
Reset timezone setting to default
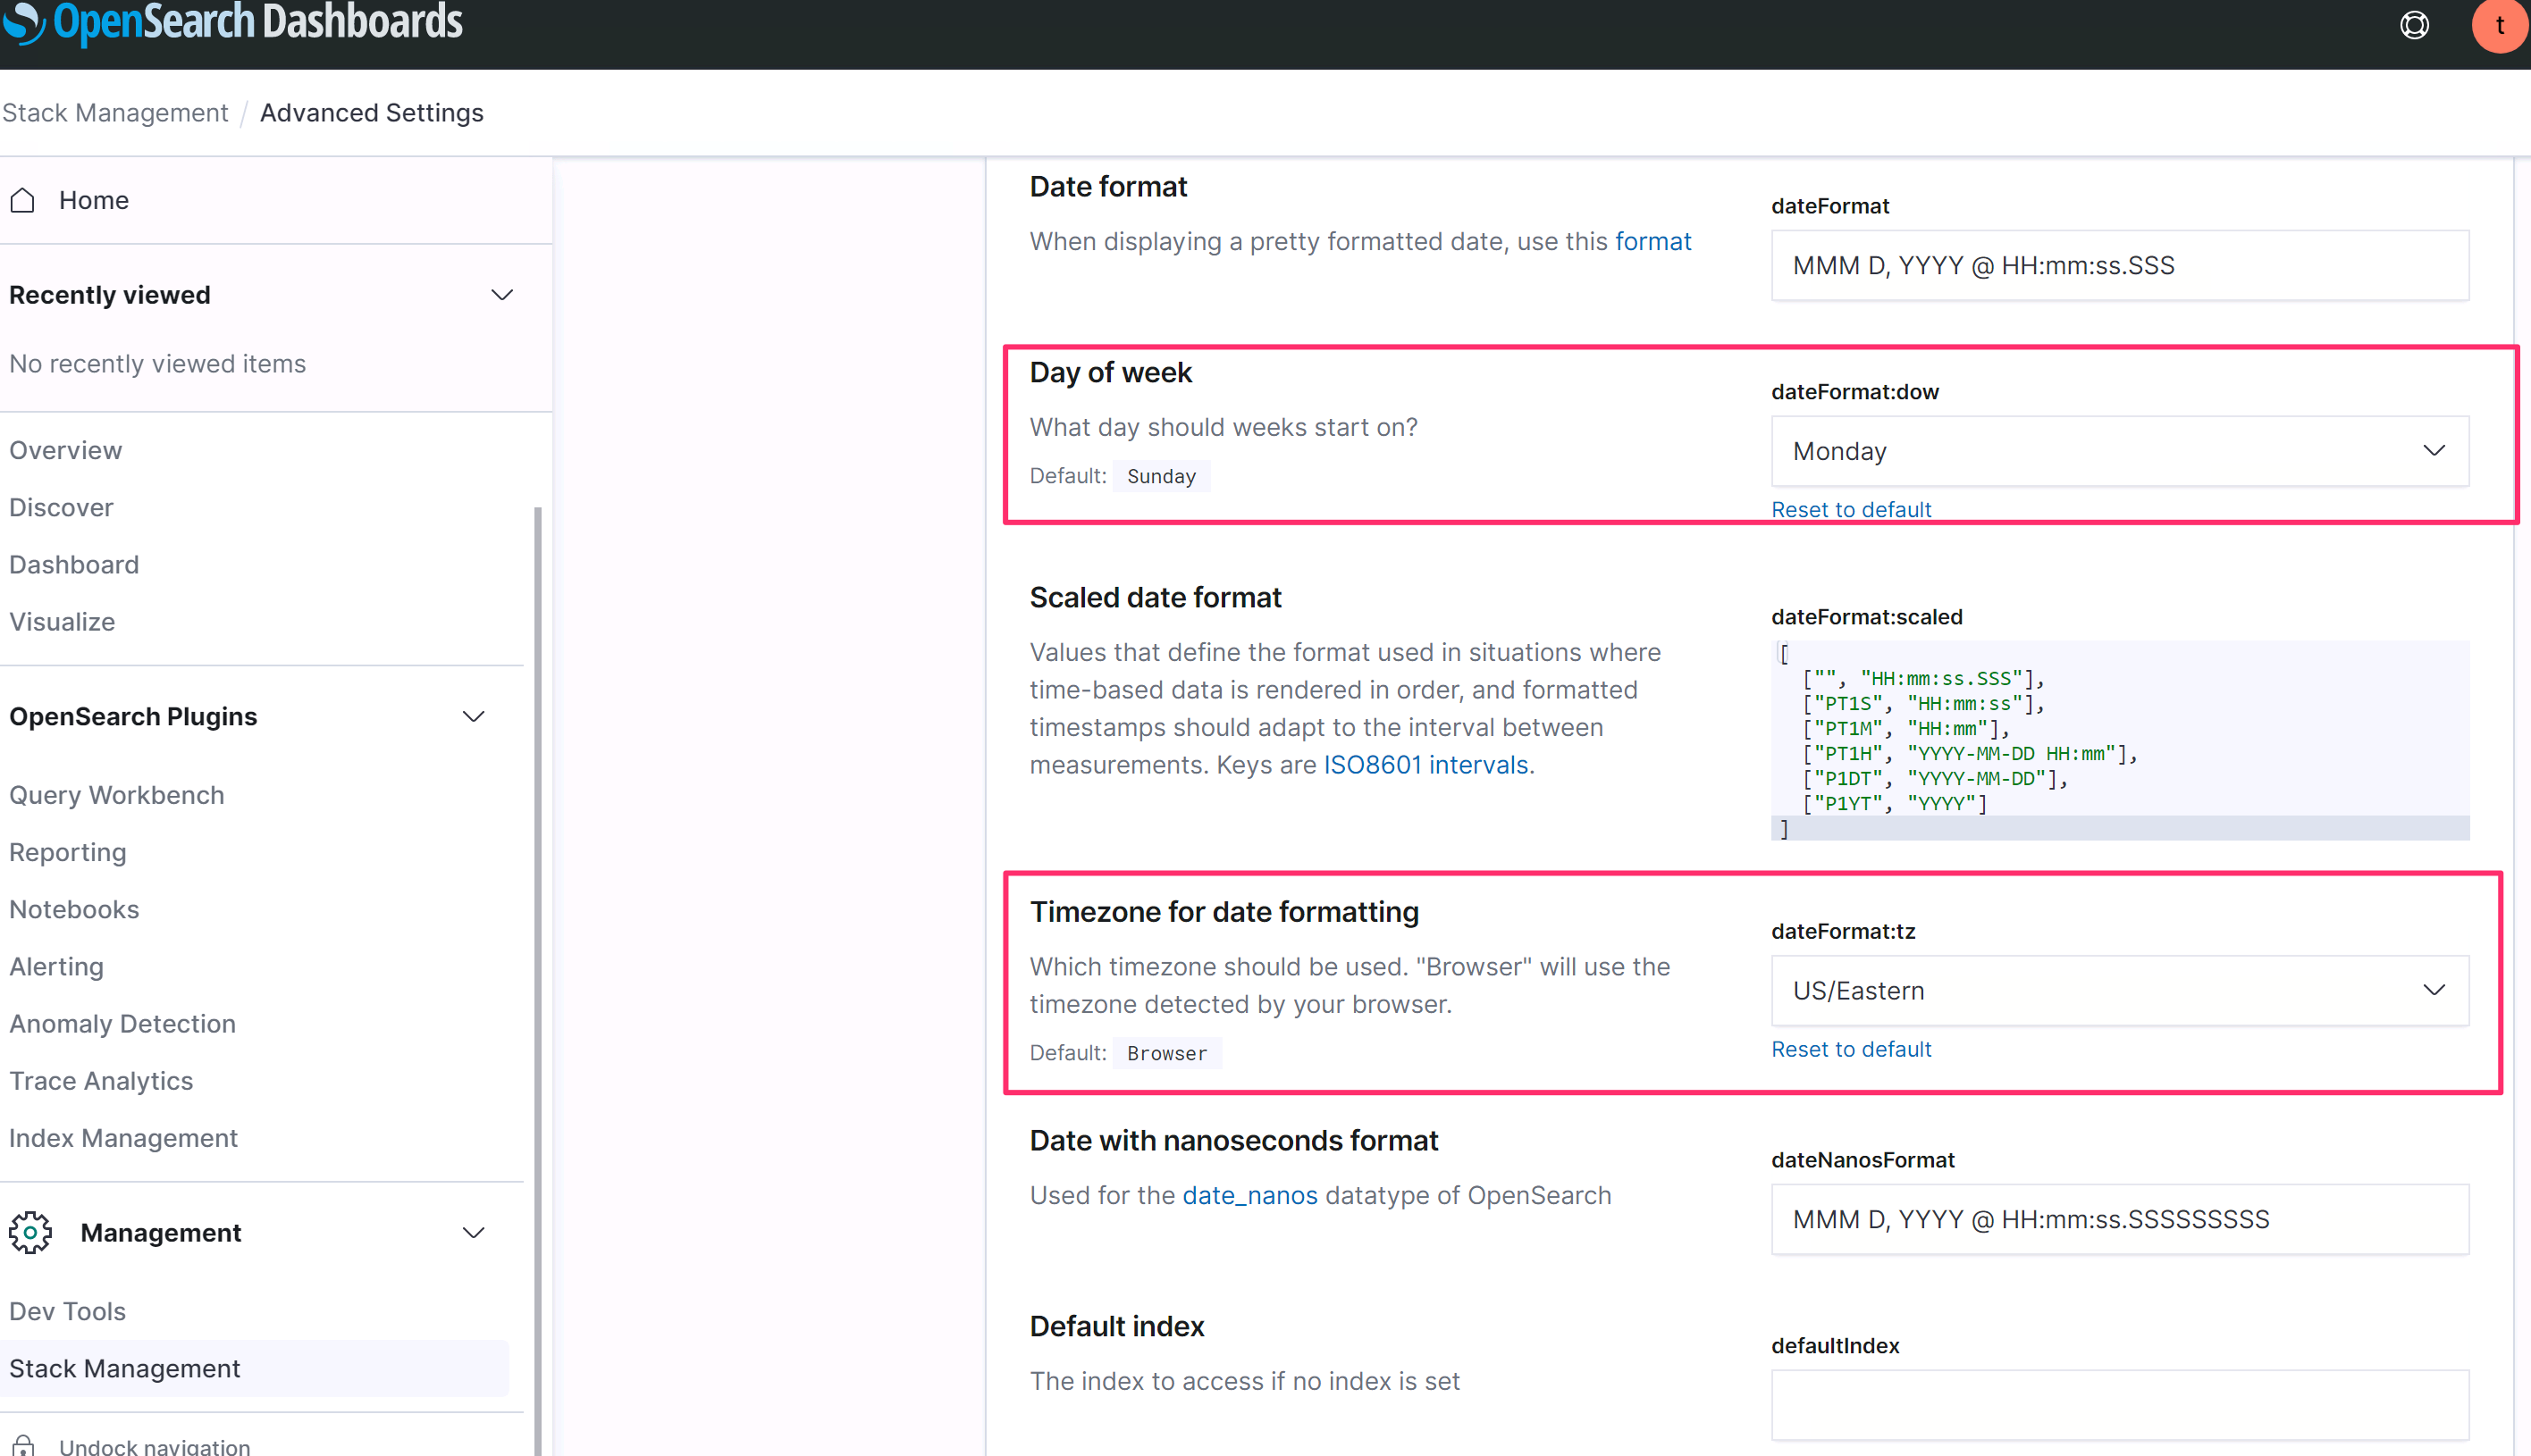point(1851,1049)
